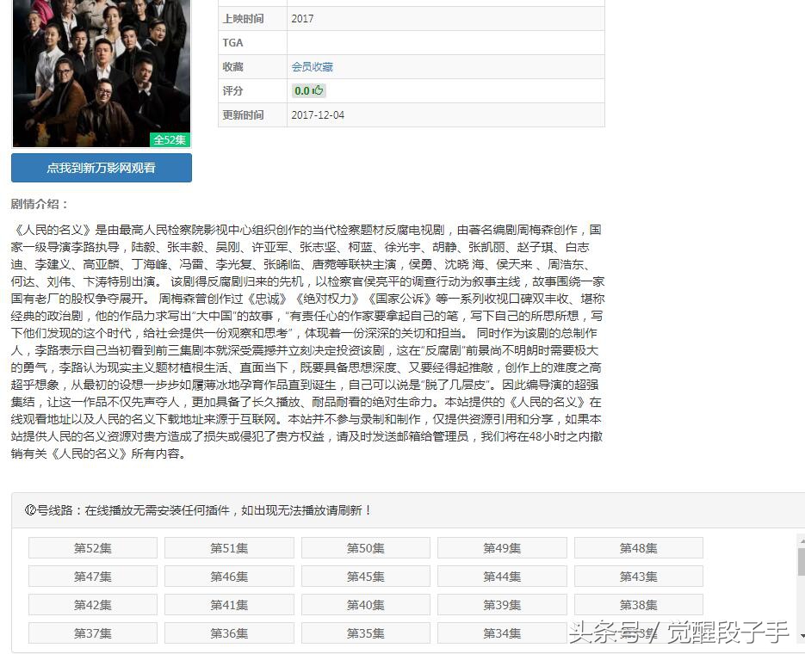Viewport: 805px width, 654px height.
Task: Select episode 第43集
Action: coord(638,576)
